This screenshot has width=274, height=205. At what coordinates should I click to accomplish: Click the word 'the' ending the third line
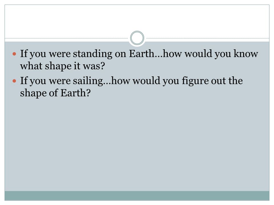pos(235,81)
